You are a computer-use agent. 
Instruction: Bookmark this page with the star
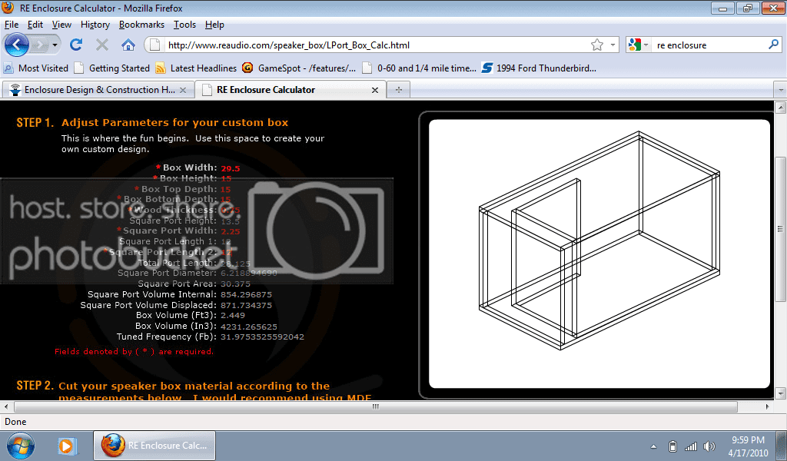click(596, 45)
